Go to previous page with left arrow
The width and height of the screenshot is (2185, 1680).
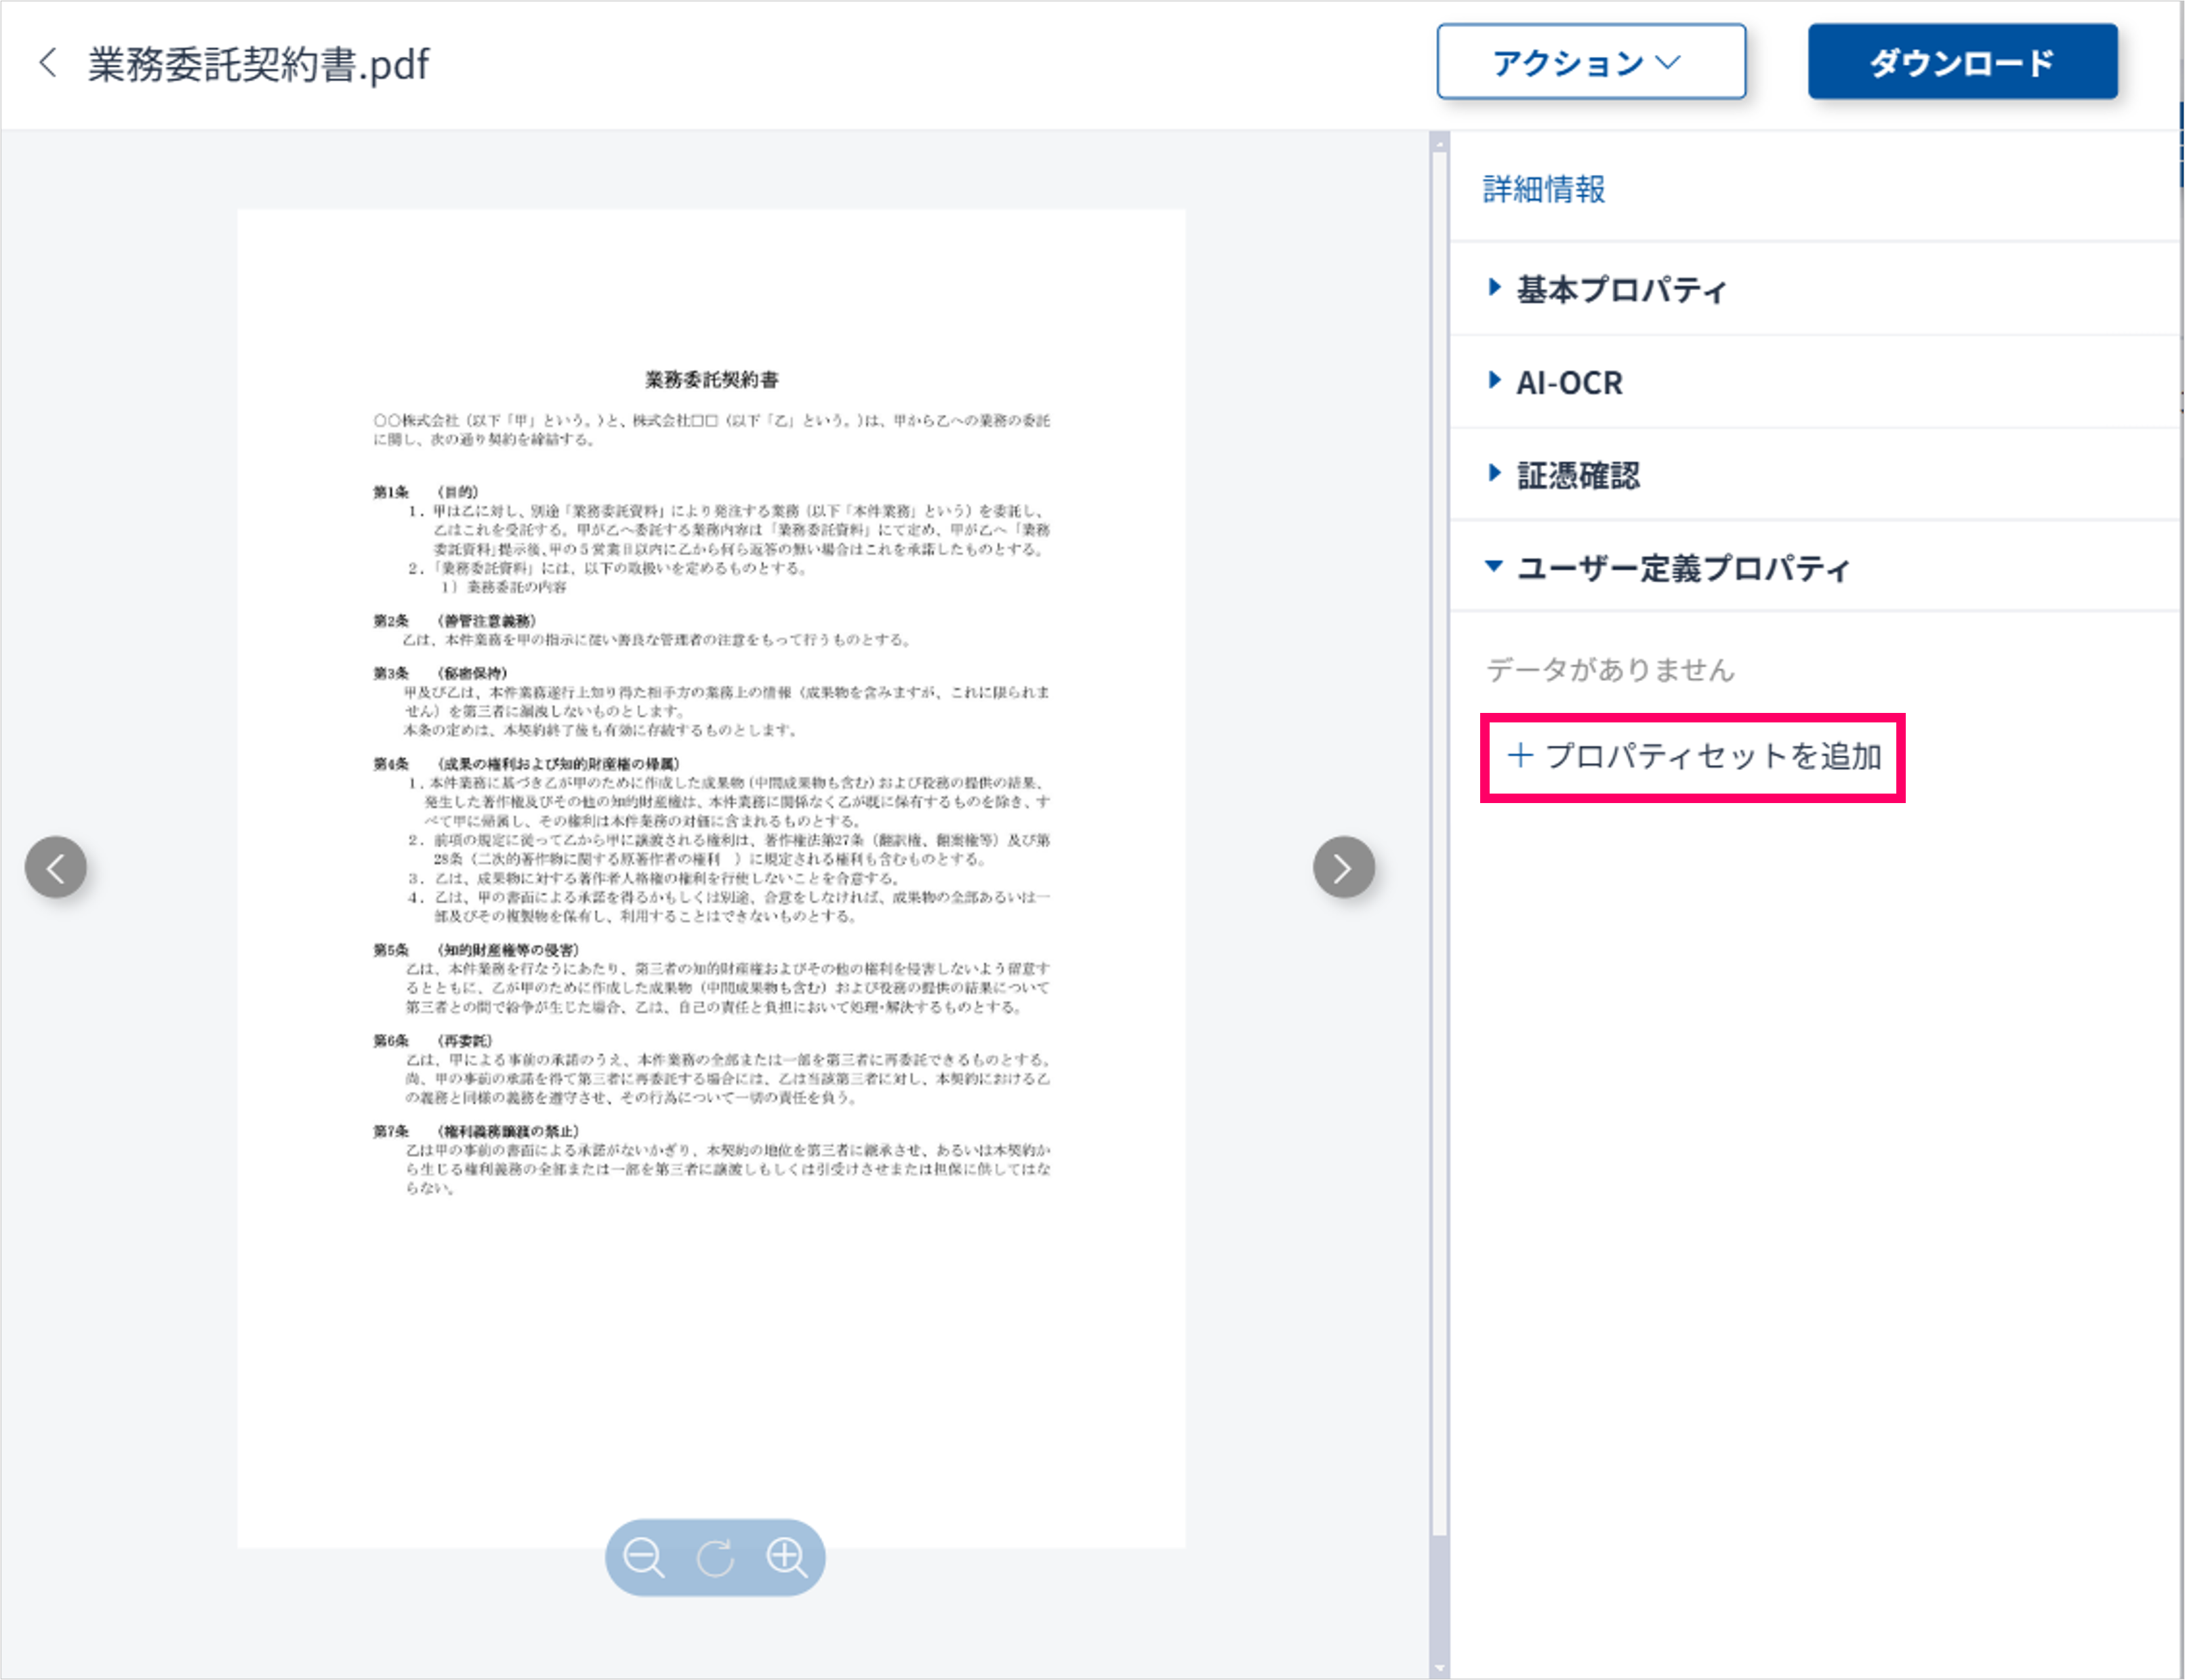coord(56,867)
